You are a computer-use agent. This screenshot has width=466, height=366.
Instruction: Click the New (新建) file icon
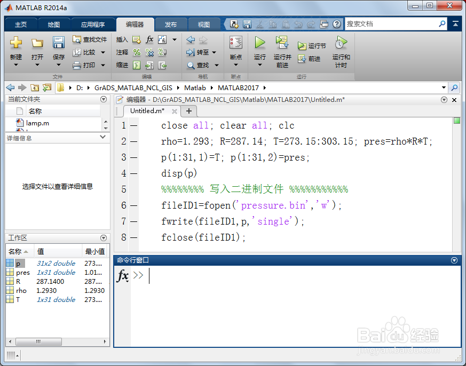[x=16, y=43]
